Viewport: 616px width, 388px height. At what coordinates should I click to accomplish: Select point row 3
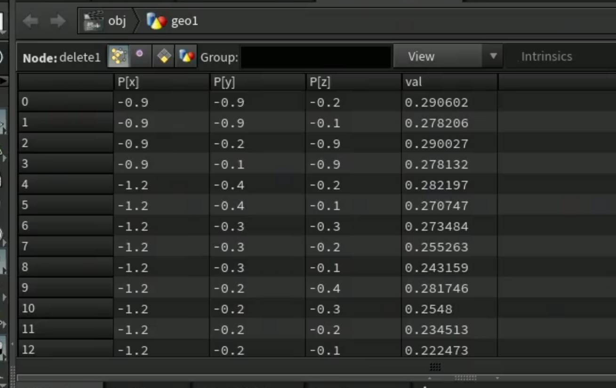[x=65, y=164]
